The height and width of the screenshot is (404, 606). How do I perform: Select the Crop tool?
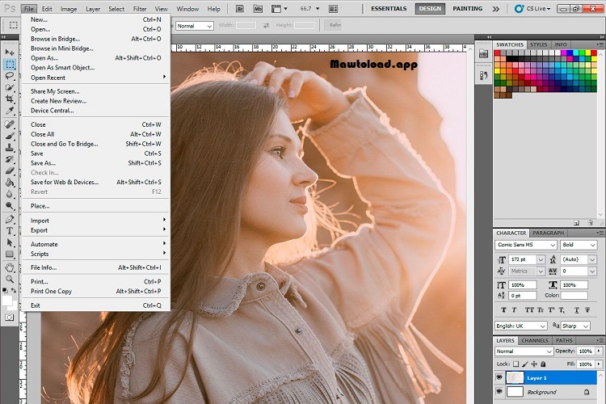pyautogui.click(x=10, y=99)
